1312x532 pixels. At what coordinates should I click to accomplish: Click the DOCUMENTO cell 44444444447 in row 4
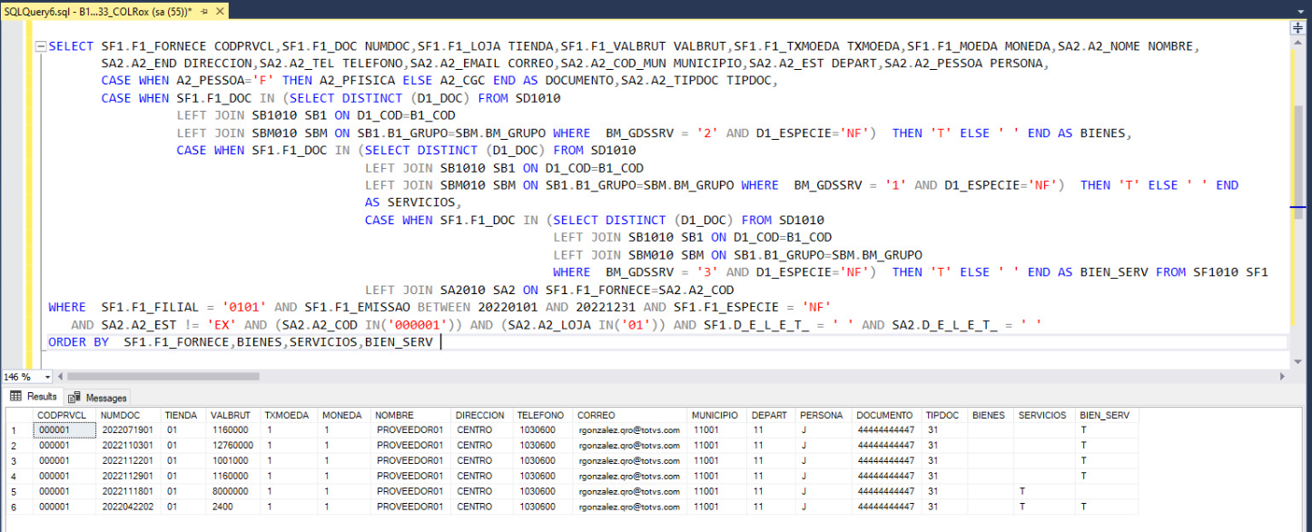point(887,475)
